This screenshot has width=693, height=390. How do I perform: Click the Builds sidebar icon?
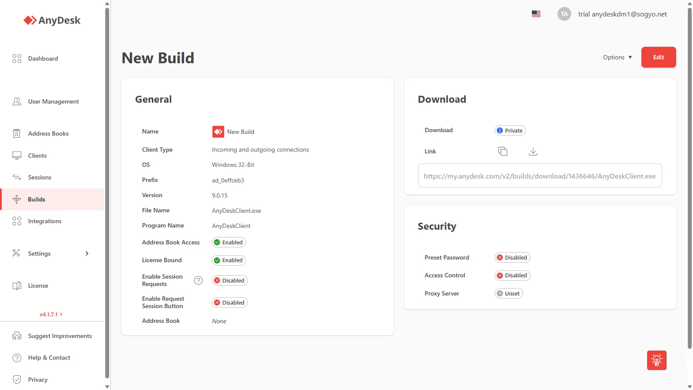(17, 199)
